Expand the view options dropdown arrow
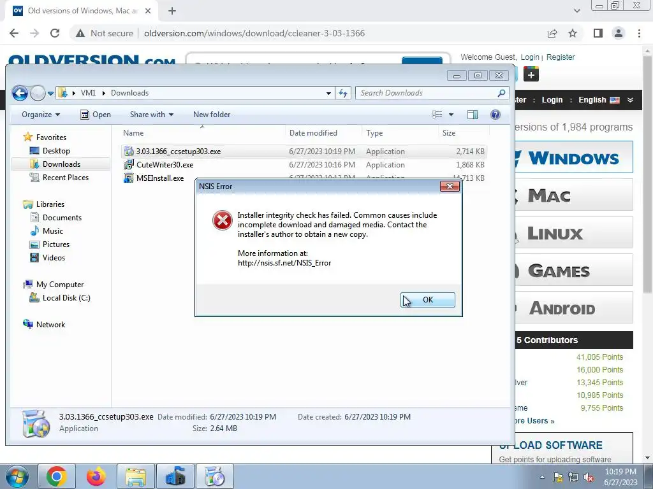This screenshot has width=653, height=489. click(451, 115)
